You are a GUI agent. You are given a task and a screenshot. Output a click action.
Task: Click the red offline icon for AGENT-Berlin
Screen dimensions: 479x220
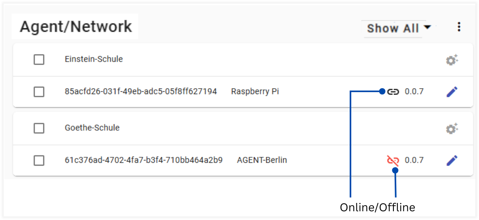pyautogui.click(x=393, y=160)
